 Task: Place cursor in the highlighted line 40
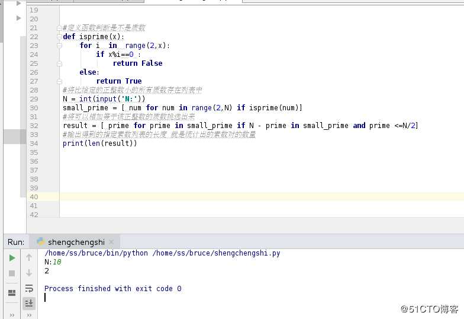tap(262, 197)
